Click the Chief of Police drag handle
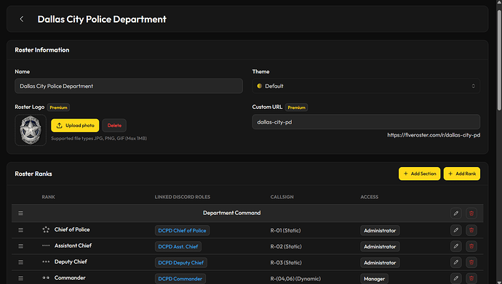This screenshot has height=284, width=502. coord(20,230)
